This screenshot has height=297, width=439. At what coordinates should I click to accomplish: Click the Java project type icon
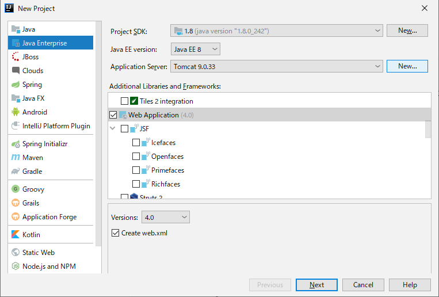16,29
